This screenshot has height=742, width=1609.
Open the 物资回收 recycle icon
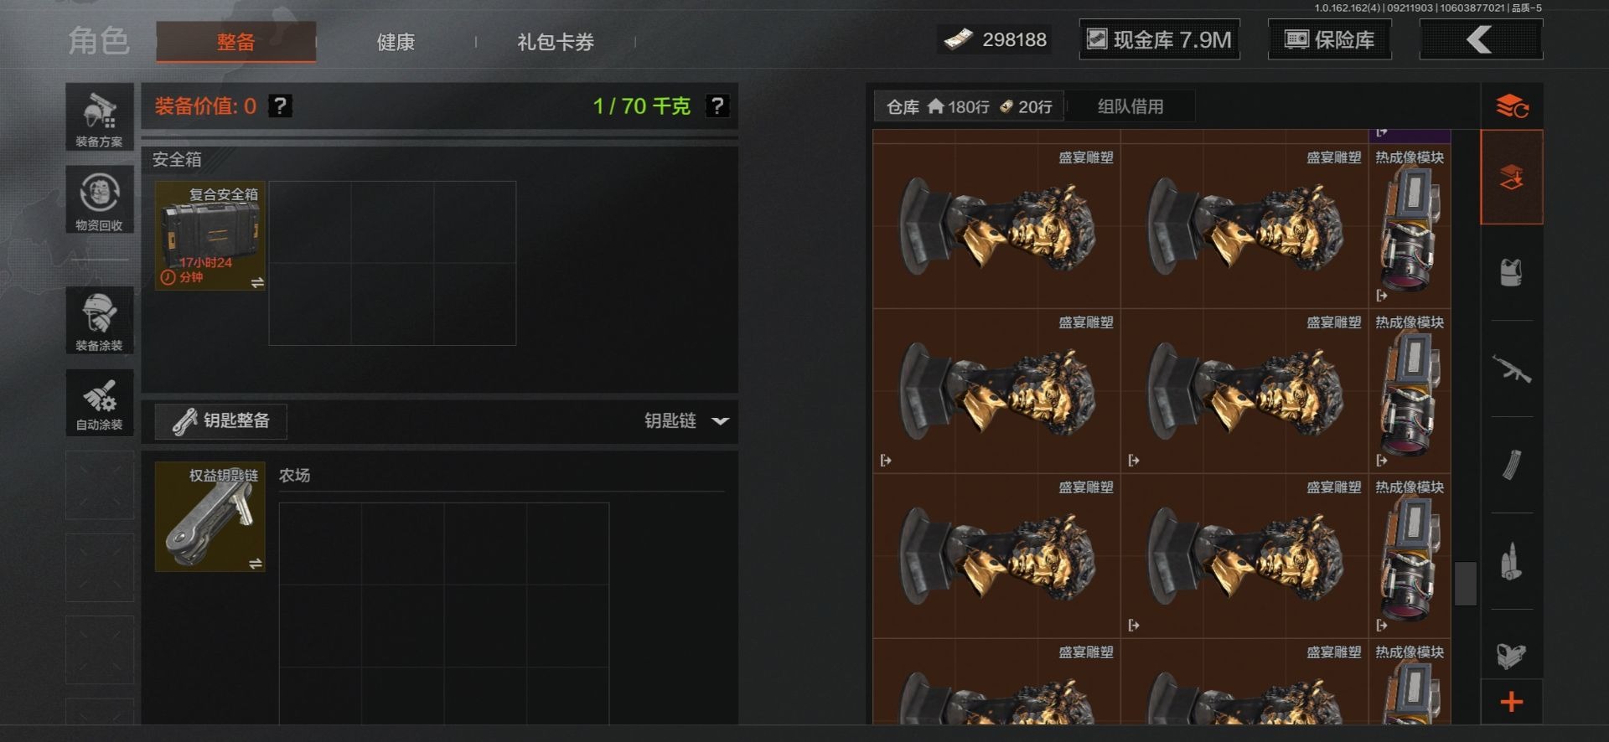point(100,199)
